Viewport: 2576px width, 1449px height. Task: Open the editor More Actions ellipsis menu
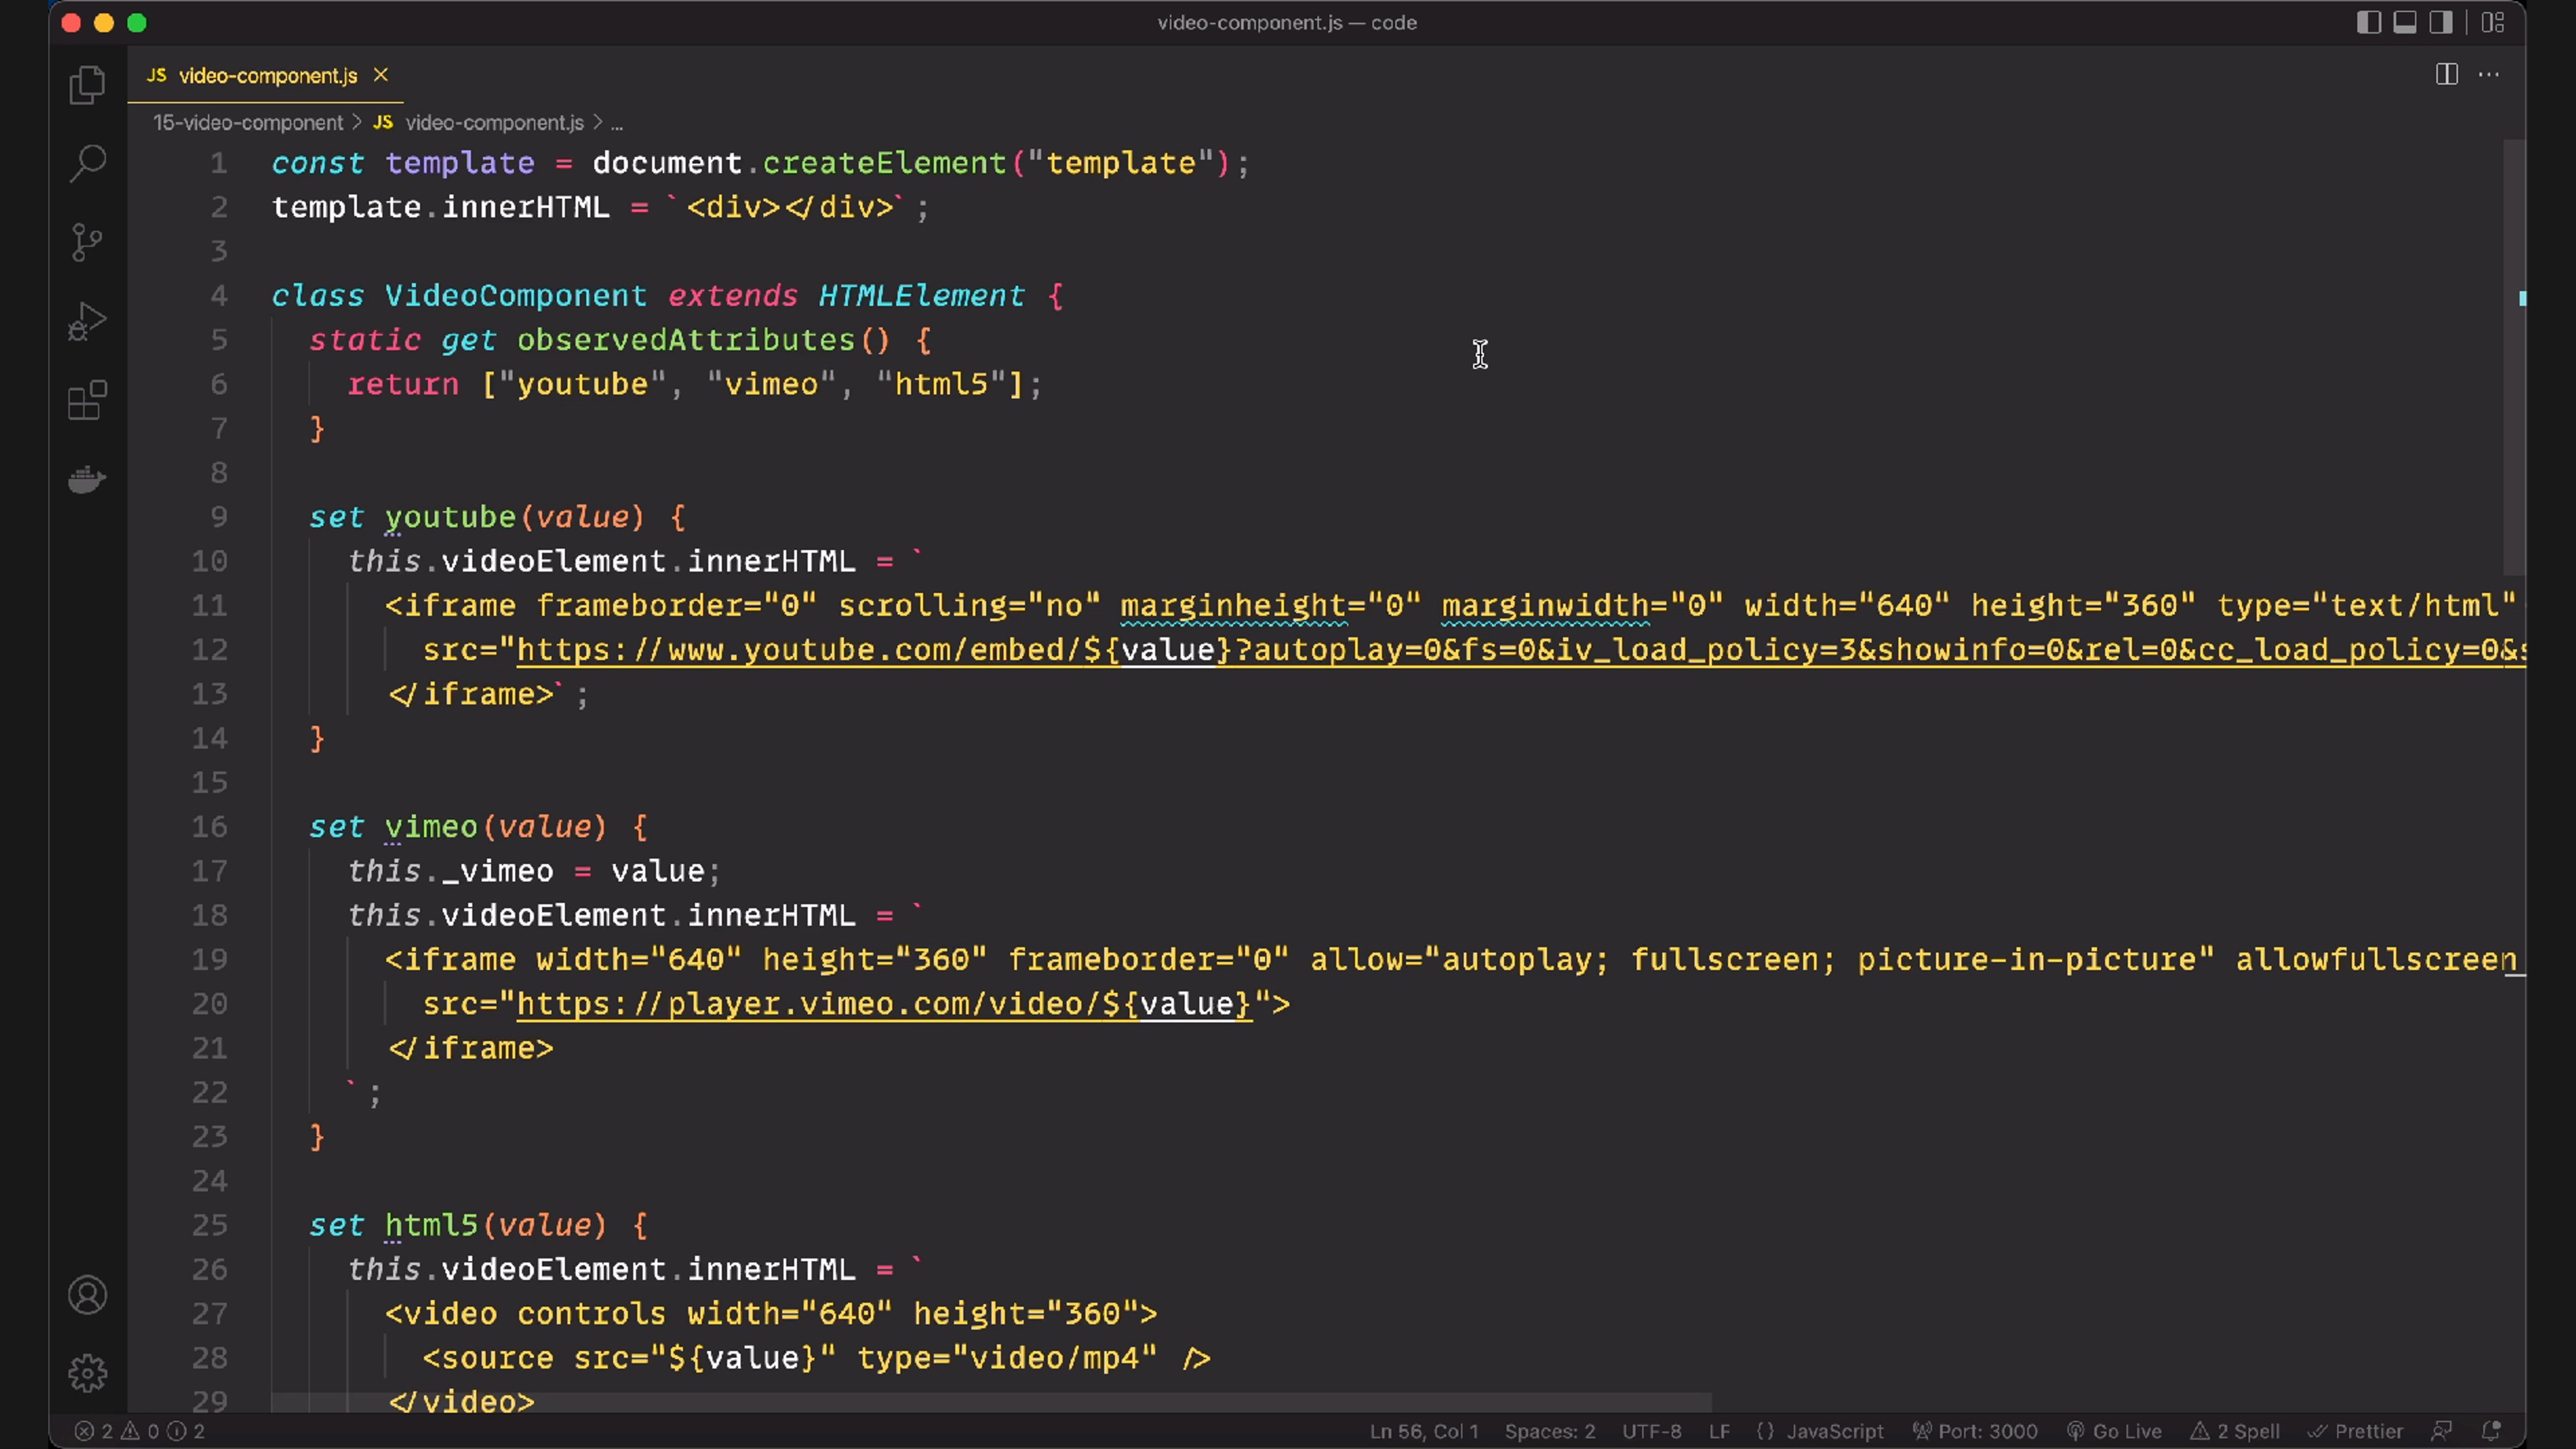pos(2489,74)
